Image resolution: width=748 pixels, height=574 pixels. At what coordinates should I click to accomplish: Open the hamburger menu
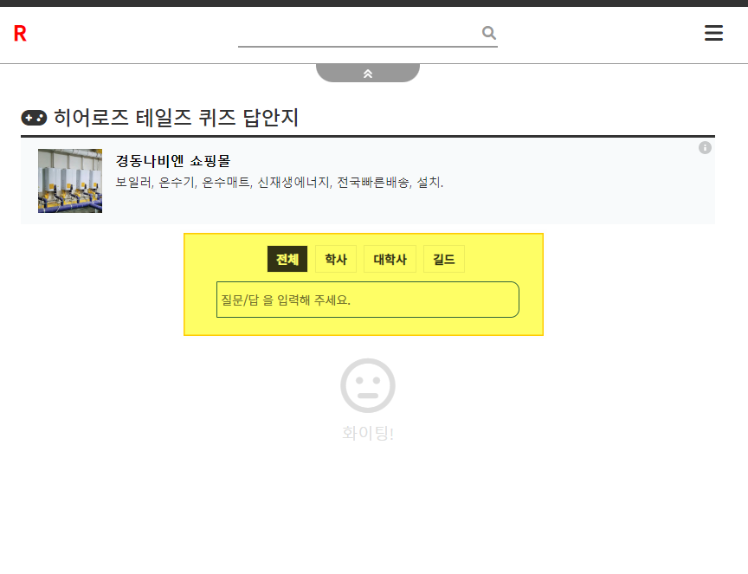713,33
